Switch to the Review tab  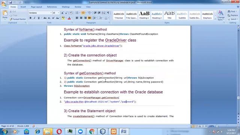tap(78, 7)
